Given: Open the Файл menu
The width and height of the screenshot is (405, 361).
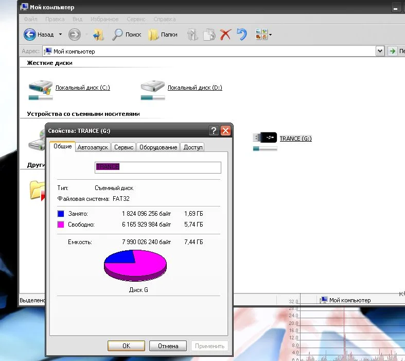Looking at the screenshot, I should (30, 19).
